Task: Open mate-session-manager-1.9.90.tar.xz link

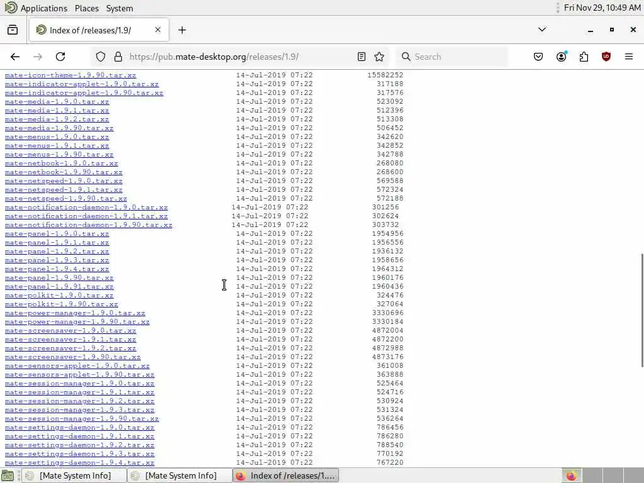Action: click(x=82, y=419)
